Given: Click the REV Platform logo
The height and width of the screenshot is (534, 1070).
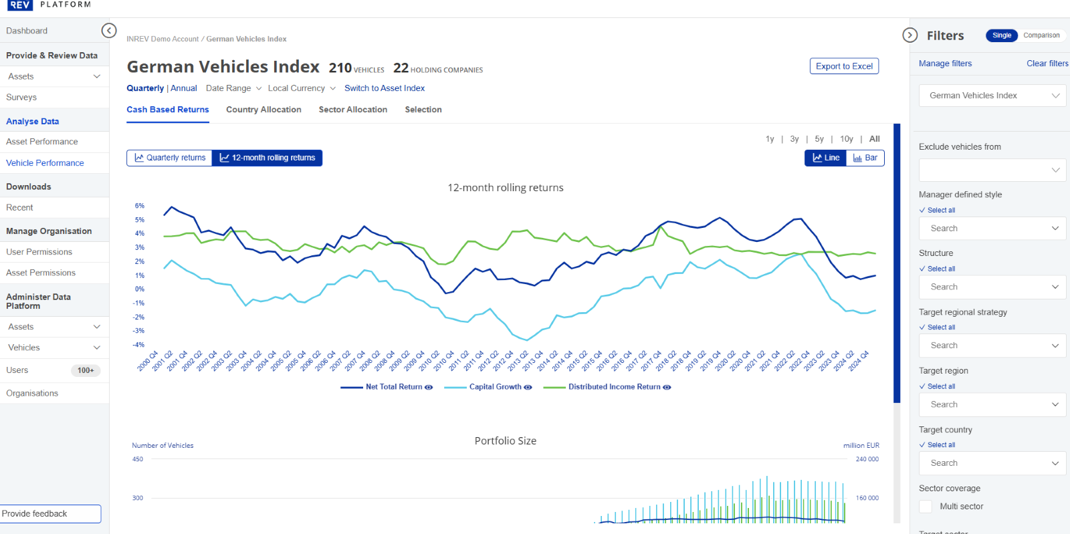Looking at the screenshot, I should coord(49,5).
